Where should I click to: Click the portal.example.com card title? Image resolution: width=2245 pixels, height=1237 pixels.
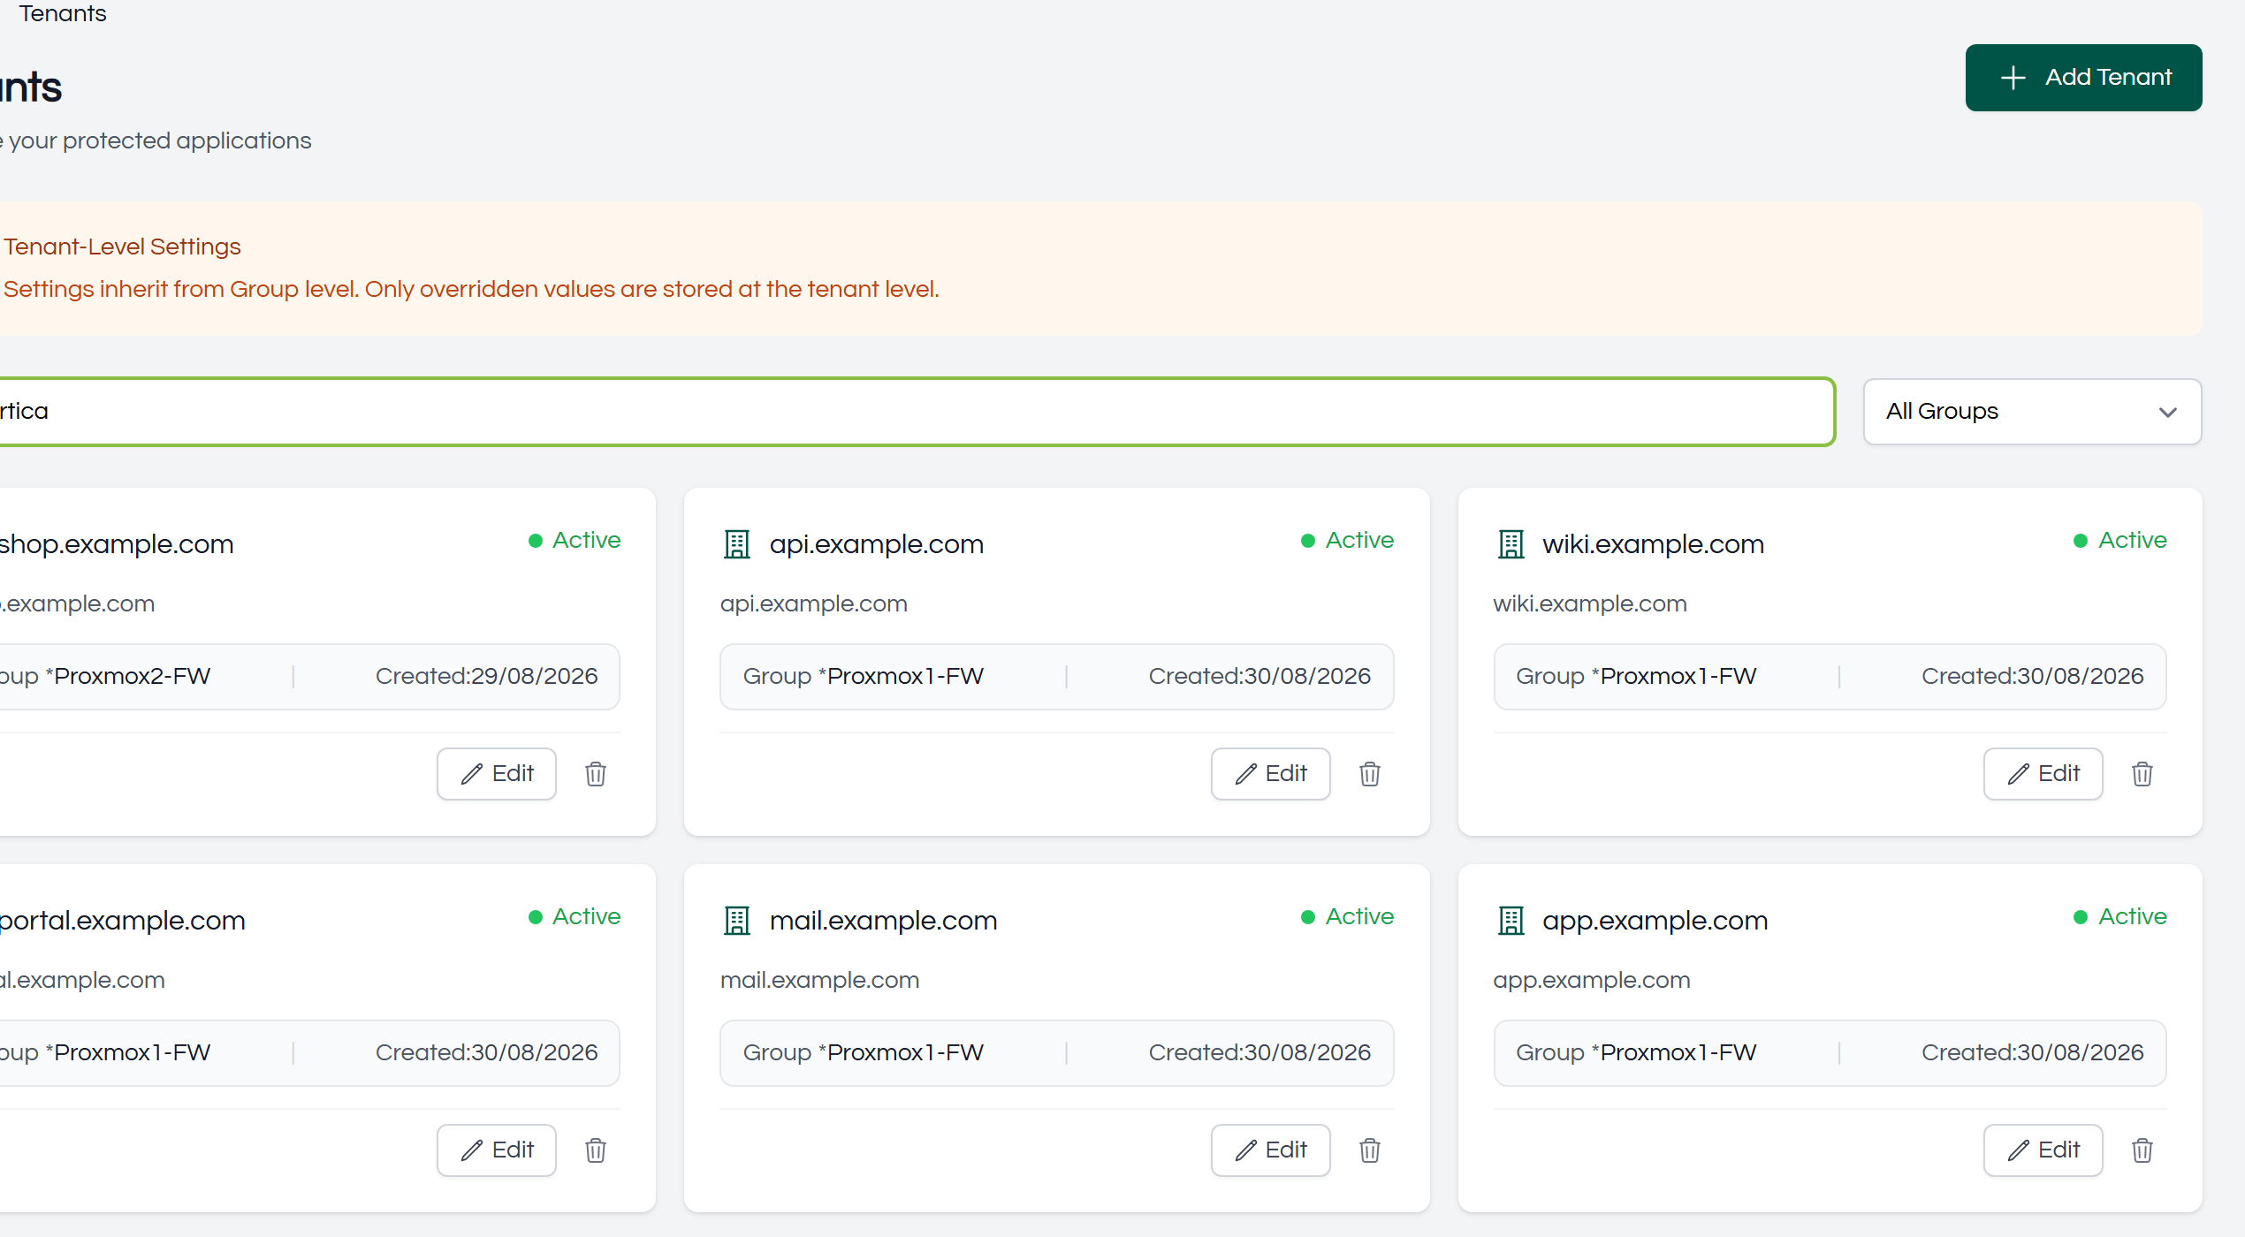coord(123,921)
